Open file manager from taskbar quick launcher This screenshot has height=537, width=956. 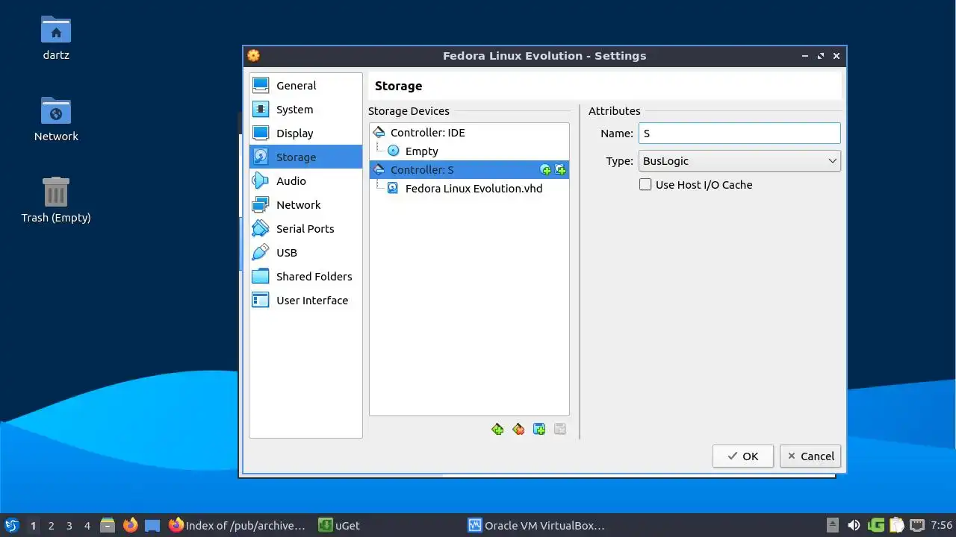click(x=108, y=525)
